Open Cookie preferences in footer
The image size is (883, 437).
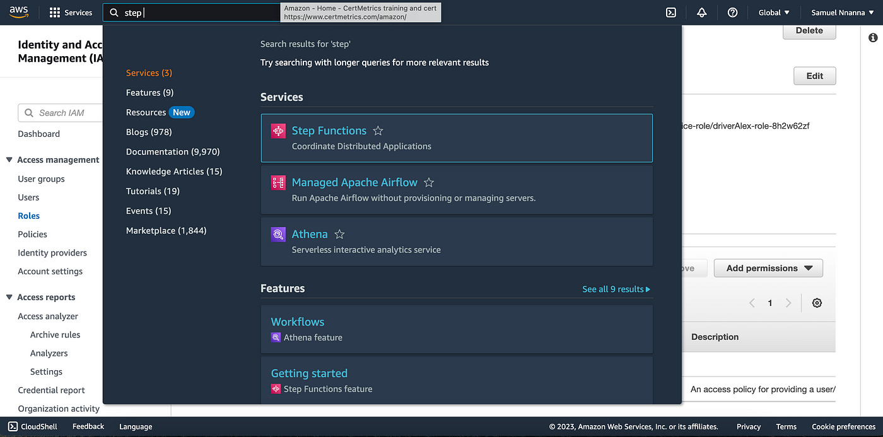click(x=844, y=426)
